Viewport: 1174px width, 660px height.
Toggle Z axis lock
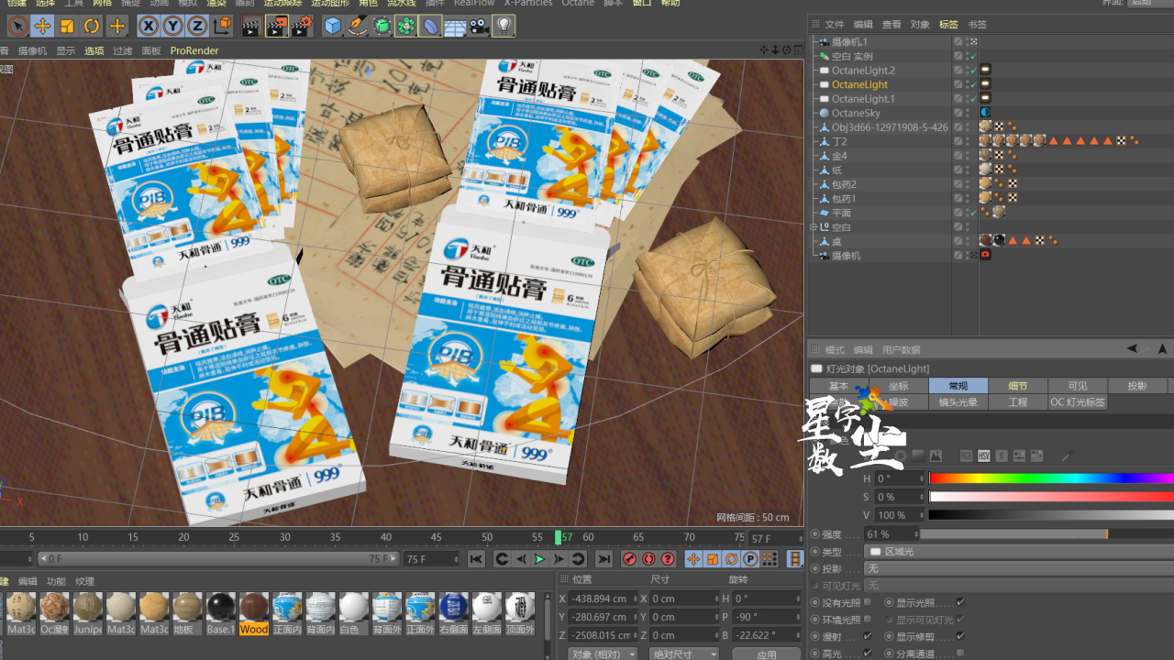click(x=196, y=26)
